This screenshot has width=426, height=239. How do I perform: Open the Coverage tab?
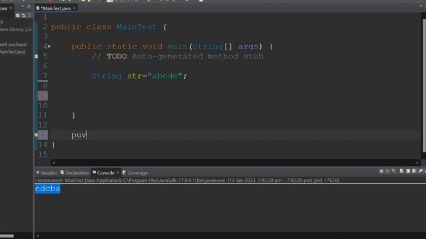pyautogui.click(x=135, y=173)
